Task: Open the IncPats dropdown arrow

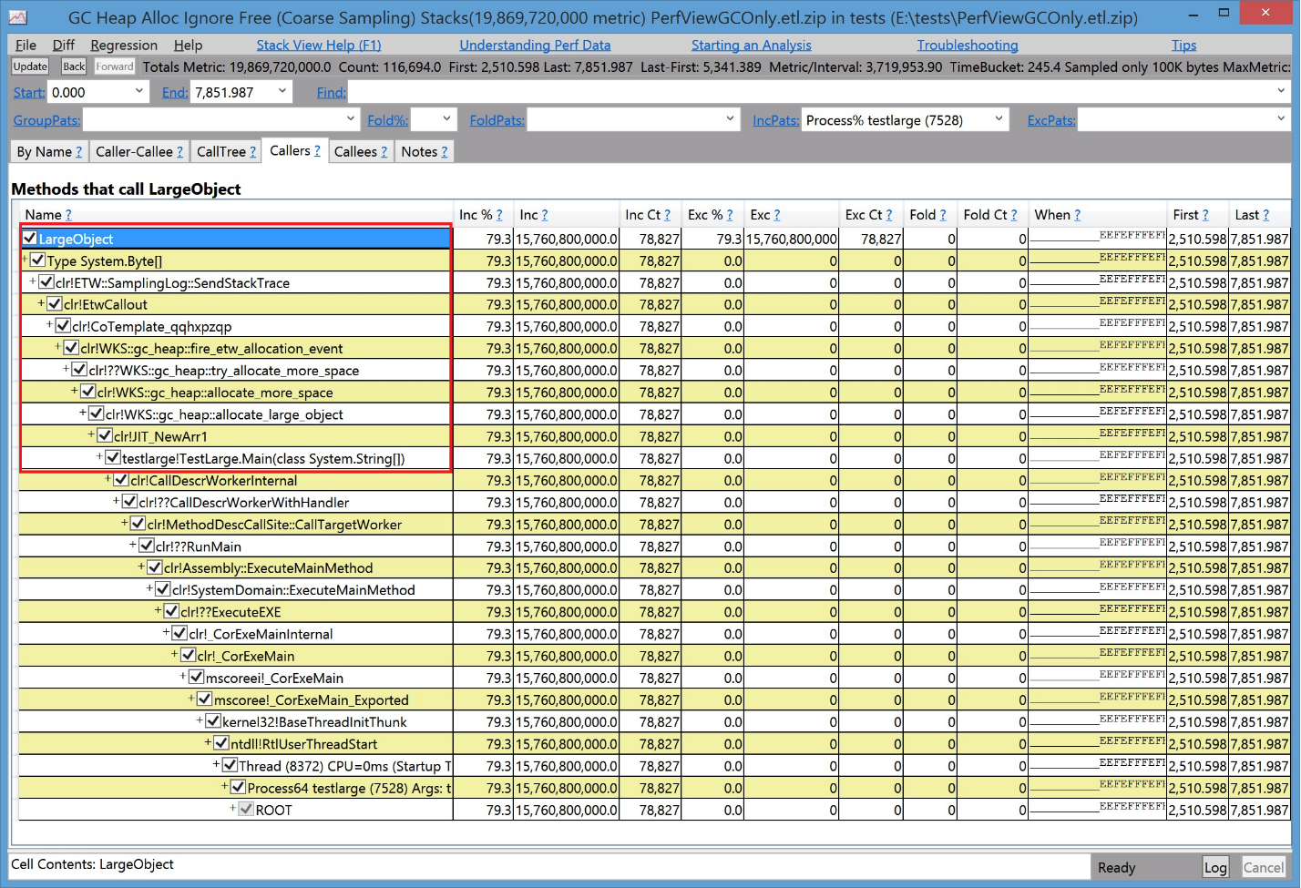Action: point(999,119)
